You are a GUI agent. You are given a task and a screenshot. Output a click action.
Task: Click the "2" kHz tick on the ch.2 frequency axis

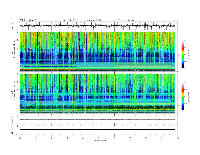[x=17, y=106]
